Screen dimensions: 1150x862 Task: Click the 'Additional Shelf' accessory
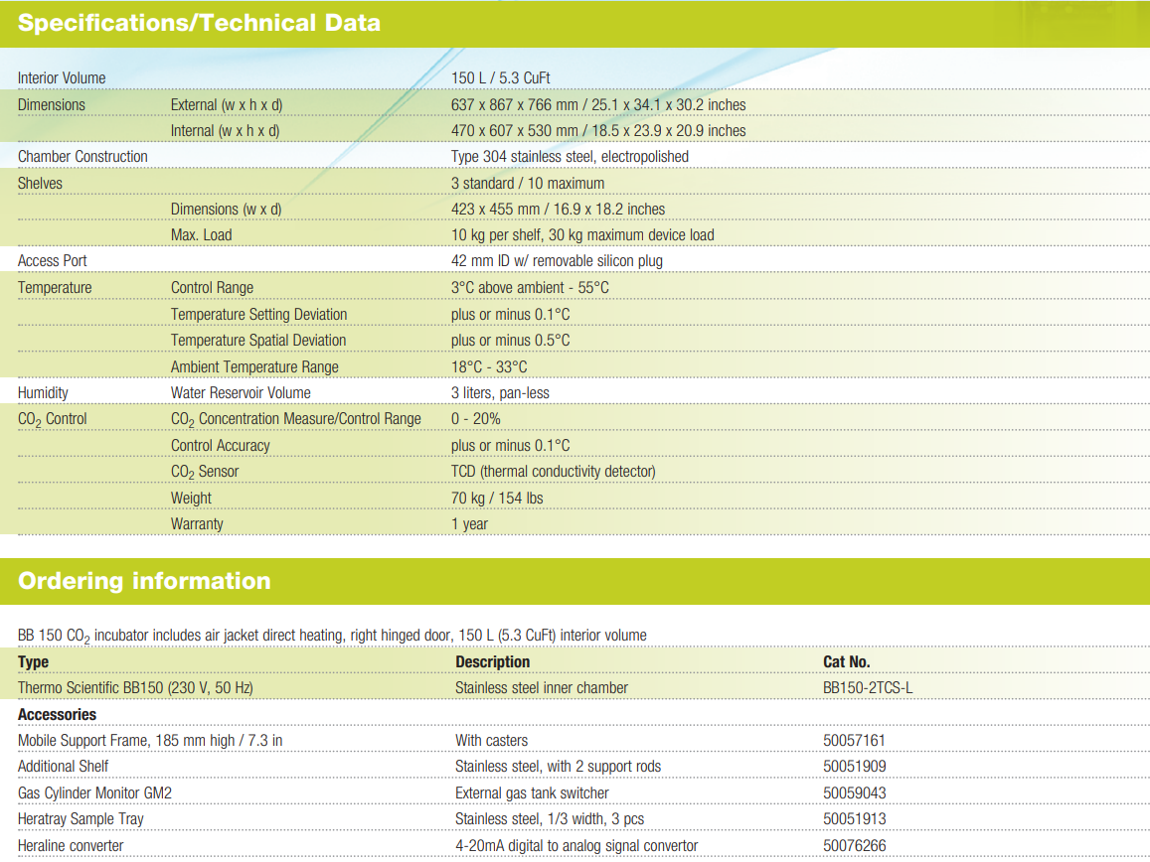[63, 766]
